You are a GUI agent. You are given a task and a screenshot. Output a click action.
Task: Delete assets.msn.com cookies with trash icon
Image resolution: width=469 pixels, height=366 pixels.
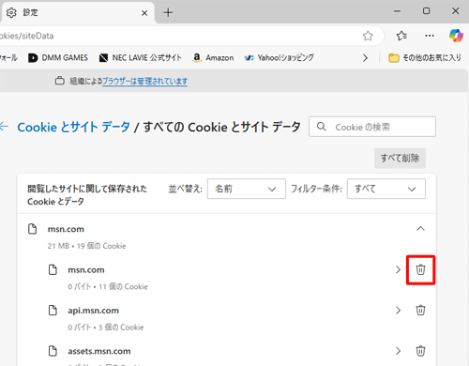[x=420, y=351]
